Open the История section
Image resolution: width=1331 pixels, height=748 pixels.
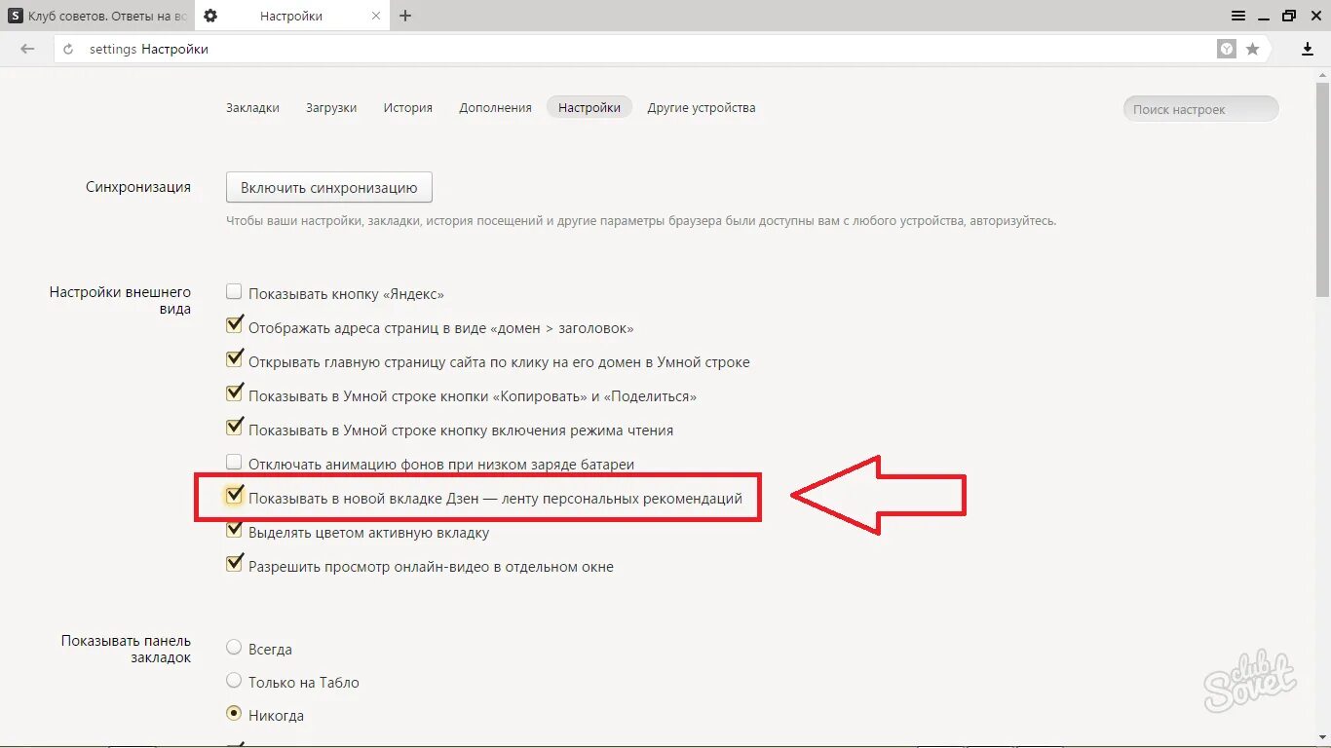click(407, 108)
